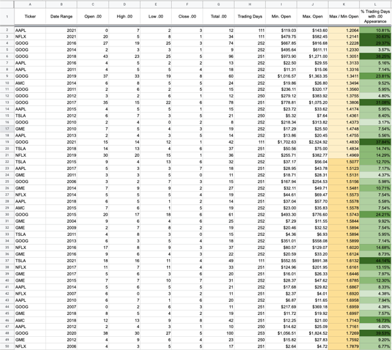Select cell with $119.03 min open
This screenshot has height=350, width=392.
coord(281,30)
